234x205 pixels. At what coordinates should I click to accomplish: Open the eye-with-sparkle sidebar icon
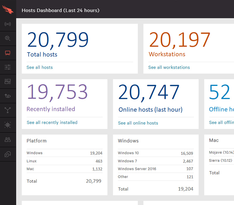pos(8,96)
